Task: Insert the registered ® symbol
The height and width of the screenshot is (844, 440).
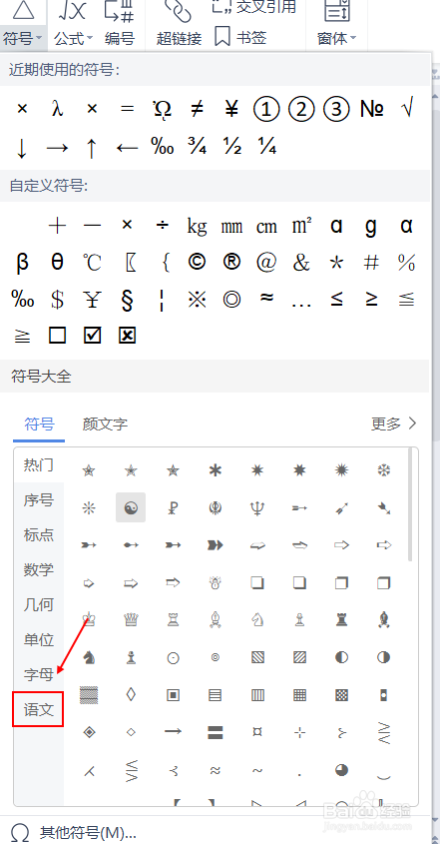Action: coord(231,262)
